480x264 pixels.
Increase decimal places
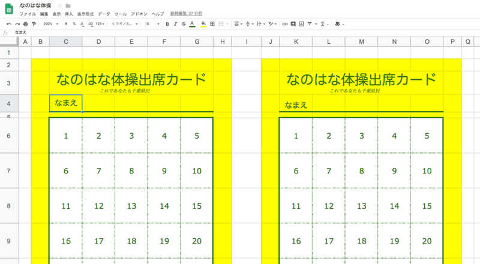91,24
